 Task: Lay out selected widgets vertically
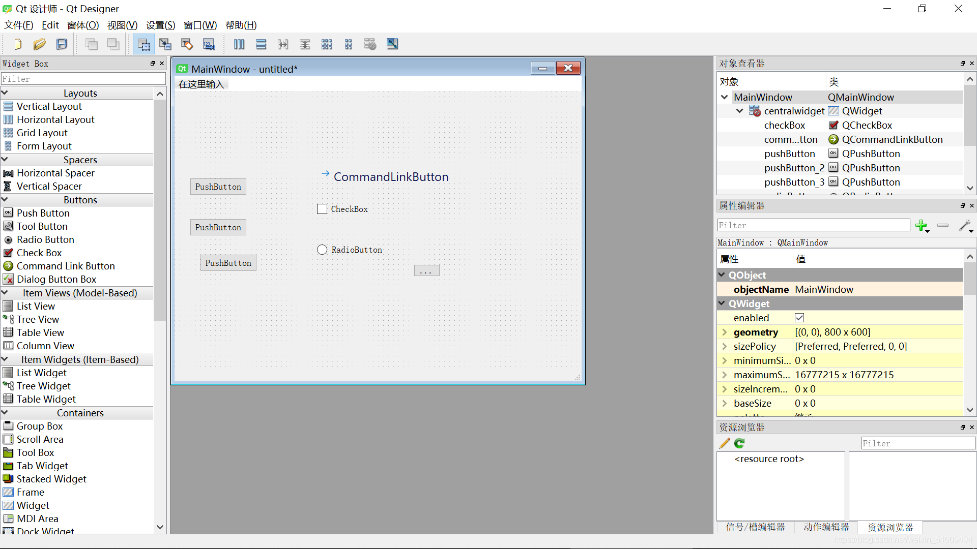coord(261,44)
